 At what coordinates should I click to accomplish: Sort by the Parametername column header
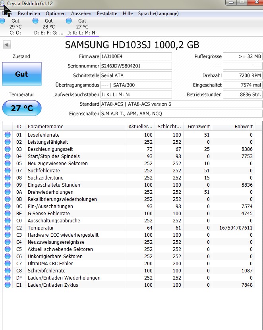[x=75, y=127]
